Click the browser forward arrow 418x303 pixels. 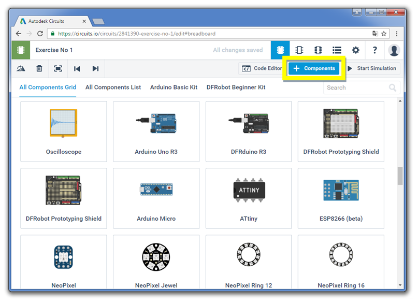click(30, 34)
